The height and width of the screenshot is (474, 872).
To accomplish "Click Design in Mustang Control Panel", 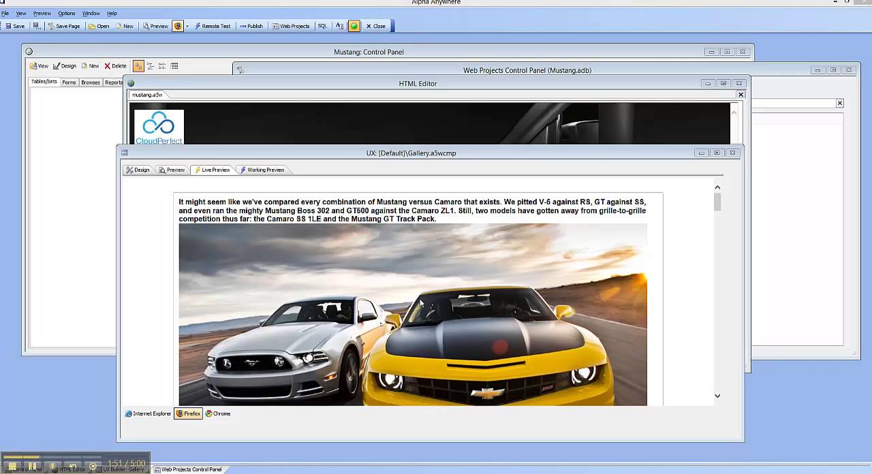I will (x=65, y=66).
